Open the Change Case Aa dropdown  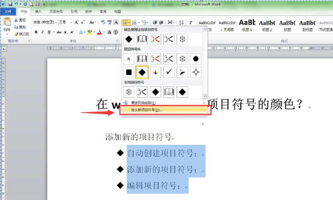click(x=93, y=22)
